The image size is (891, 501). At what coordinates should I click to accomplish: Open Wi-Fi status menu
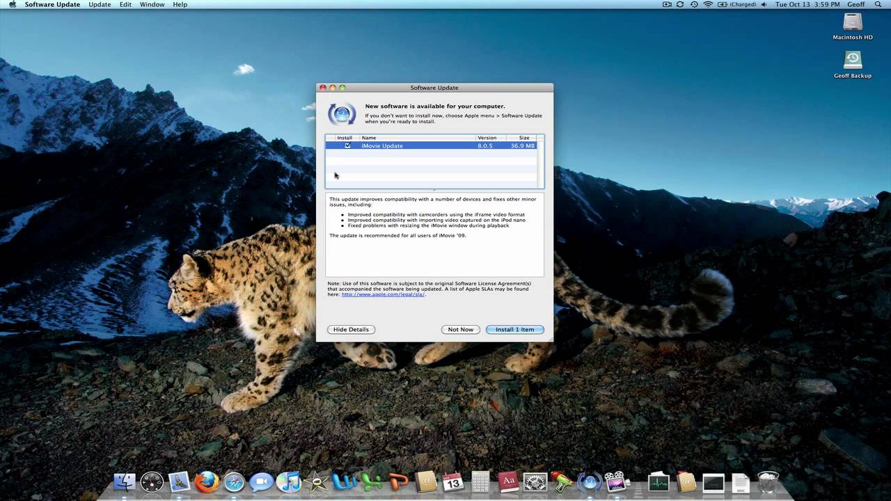[708, 4]
